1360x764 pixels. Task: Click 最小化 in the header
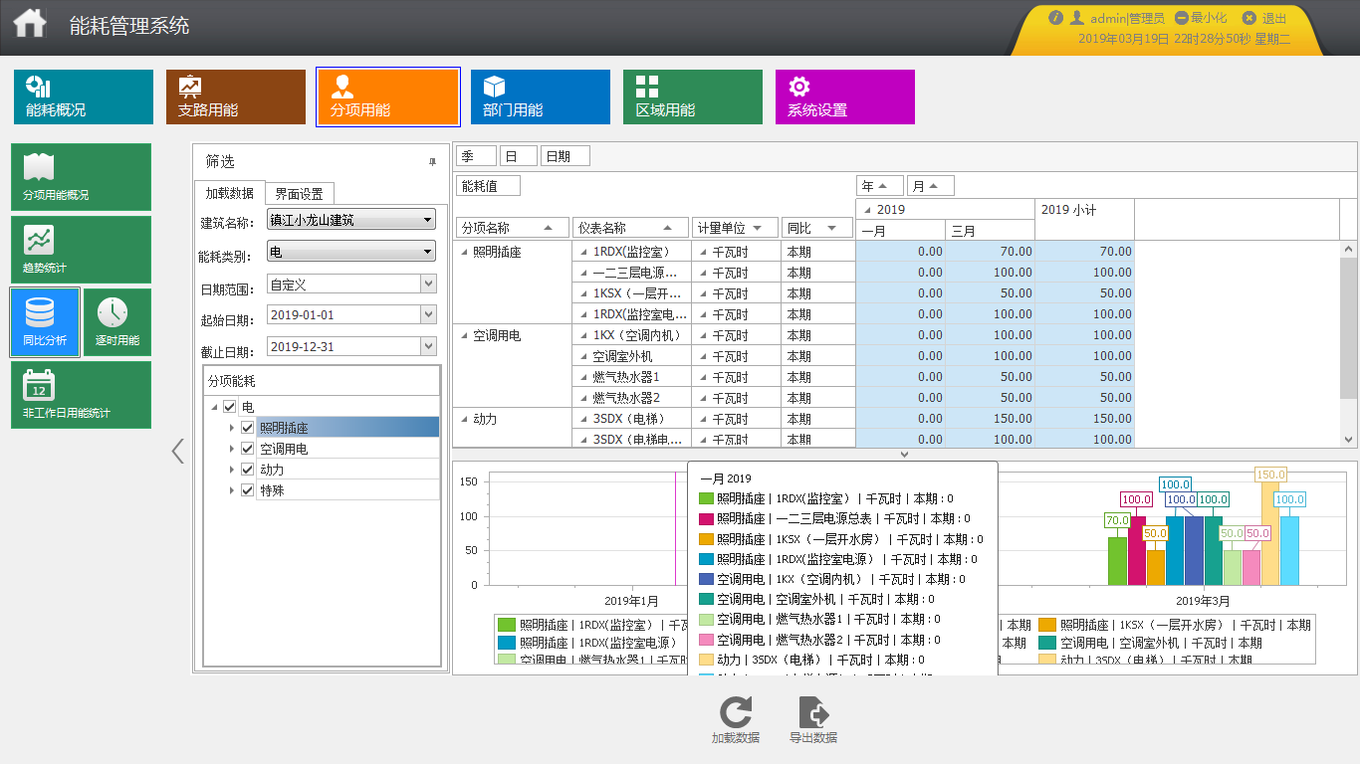click(x=1201, y=18)
